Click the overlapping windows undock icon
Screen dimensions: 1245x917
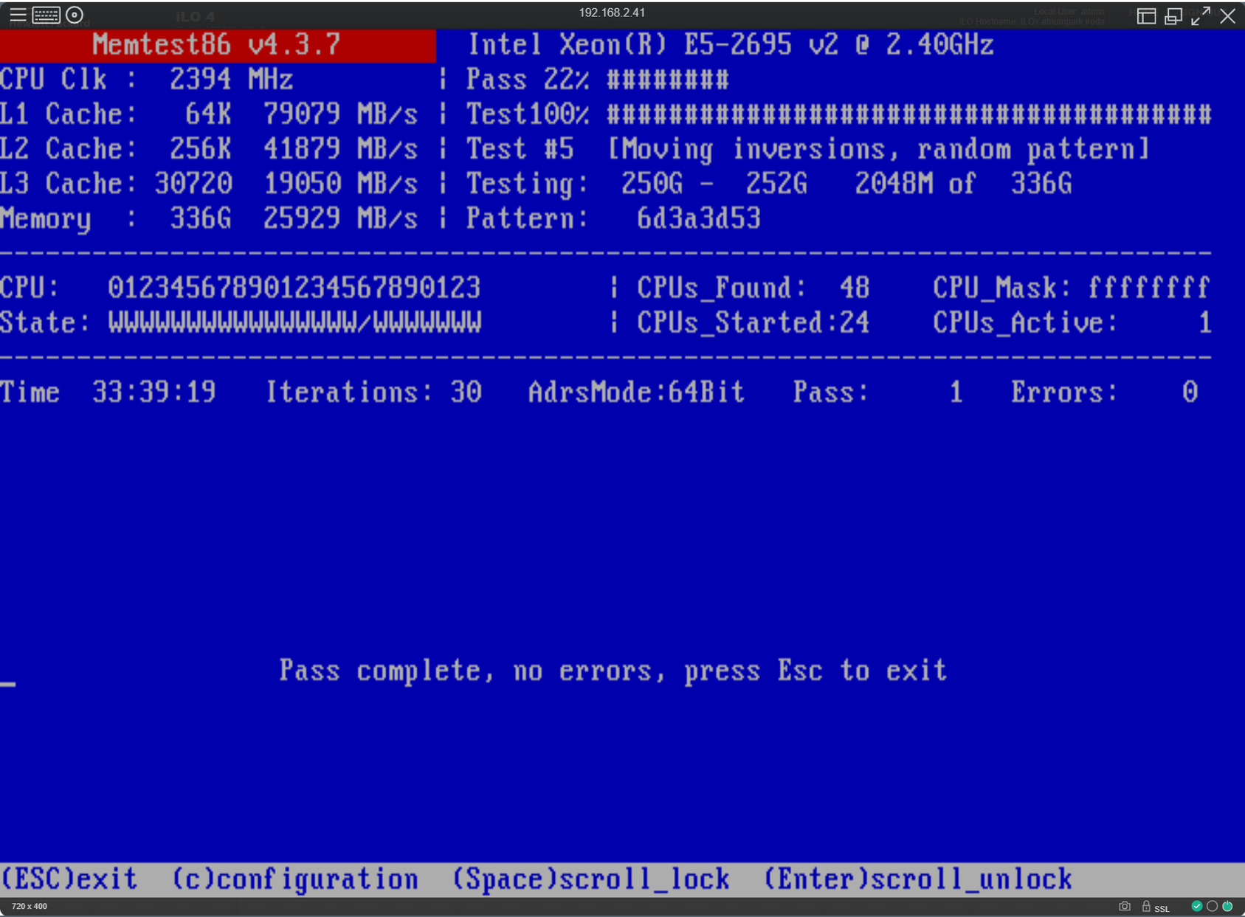pyautogui.click(x=1173, y=16)
